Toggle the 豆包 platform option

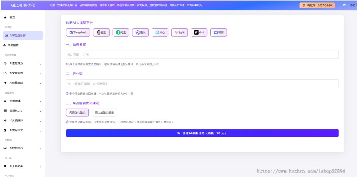click(101, 32)
